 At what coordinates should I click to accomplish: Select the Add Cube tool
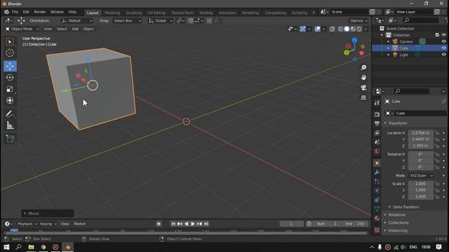tap(10, 139)
